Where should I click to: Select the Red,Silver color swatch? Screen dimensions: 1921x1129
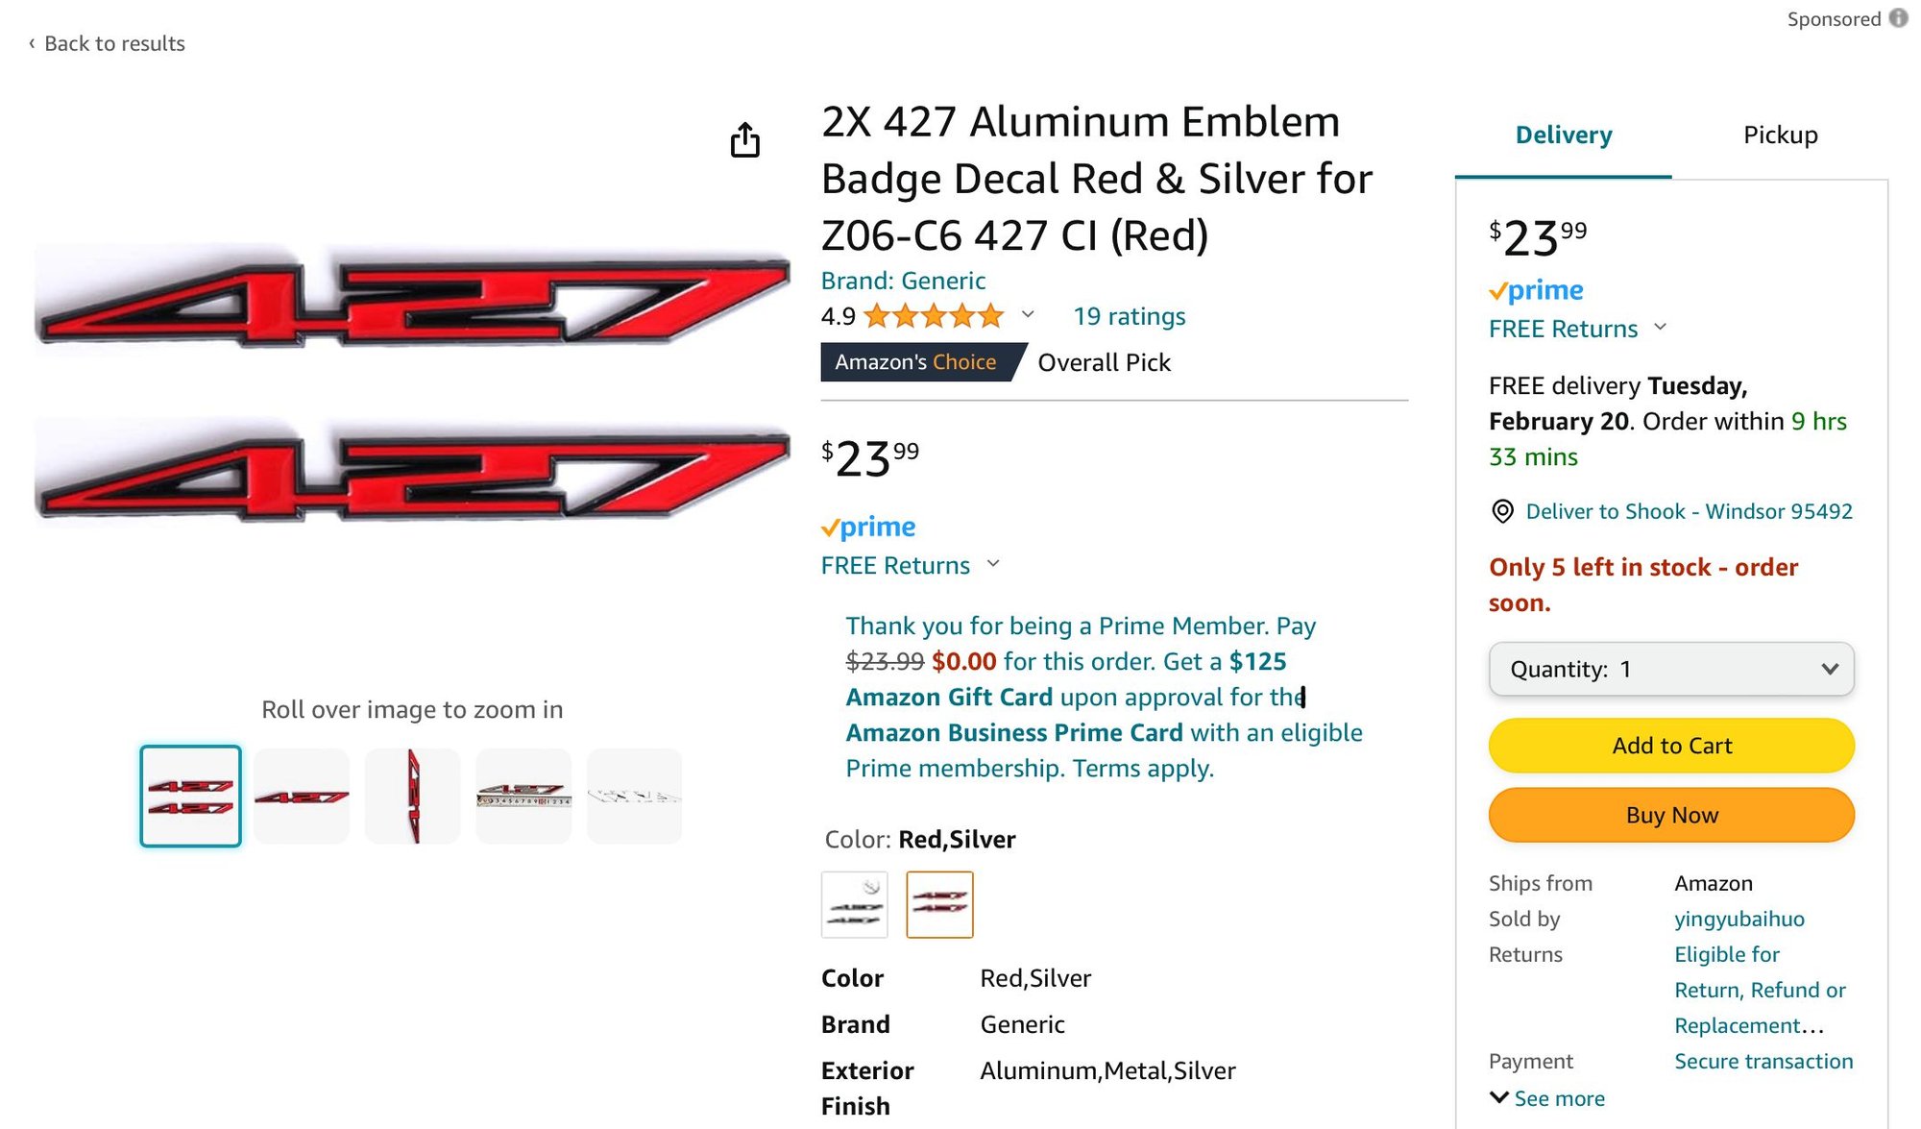tap(939, 904)
